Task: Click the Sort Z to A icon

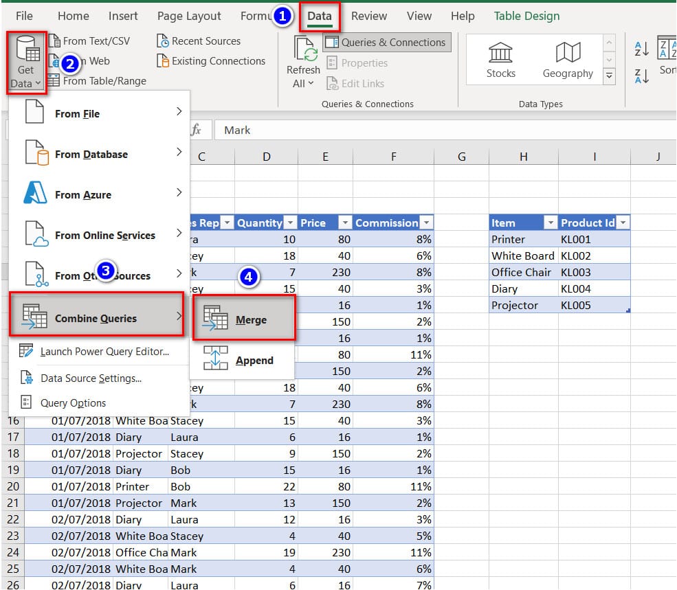Action: point(642,76)
